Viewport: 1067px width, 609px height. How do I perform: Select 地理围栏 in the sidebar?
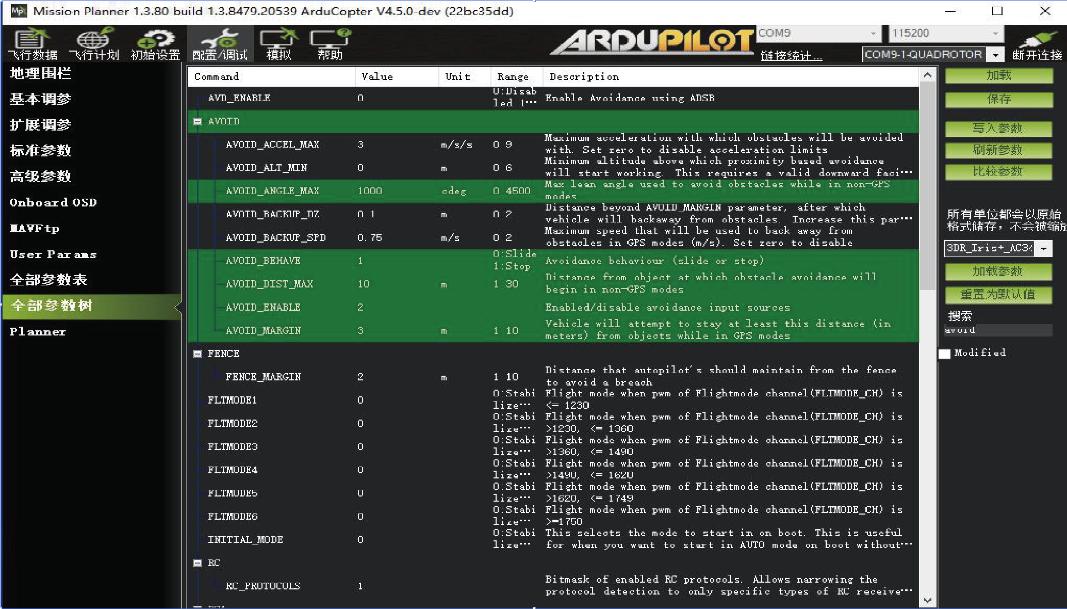(40, 73)
